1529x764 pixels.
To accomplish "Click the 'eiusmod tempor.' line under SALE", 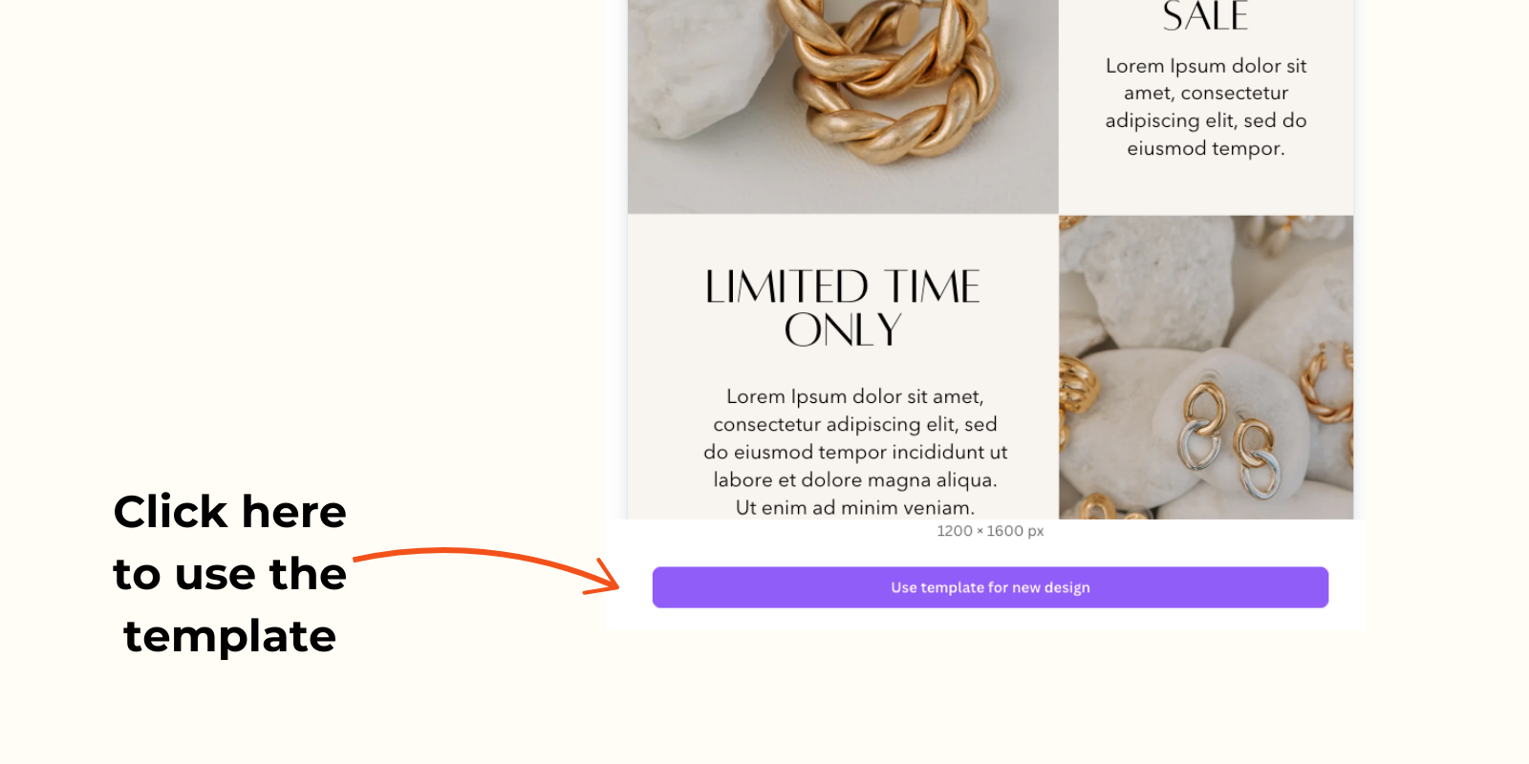I will coord(1206,148).
